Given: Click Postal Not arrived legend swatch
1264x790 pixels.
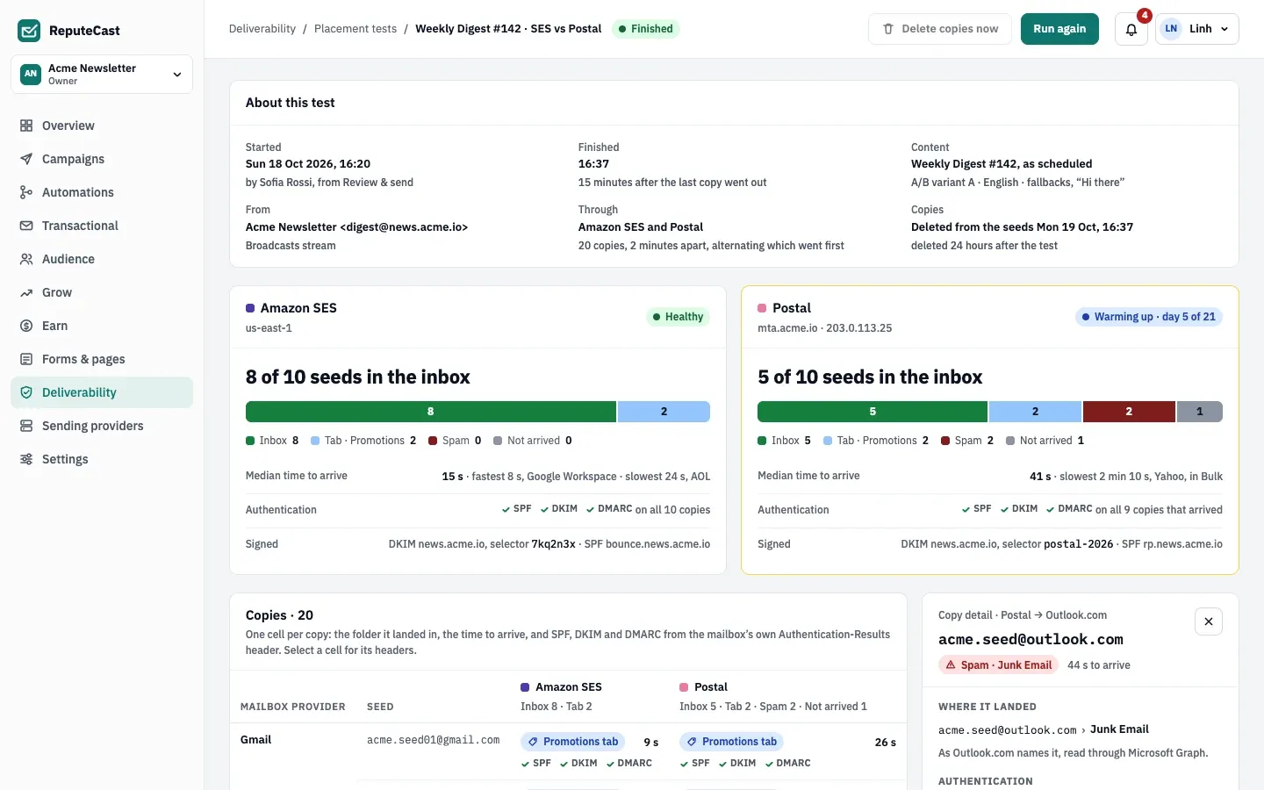Looking at the screenshot, I should [1010, 441].
